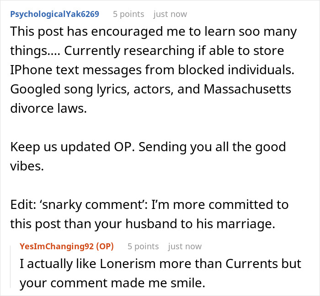Collapse the reply thread using its vertical line
This screenshot has width=320, height=296.
(11, 267)
